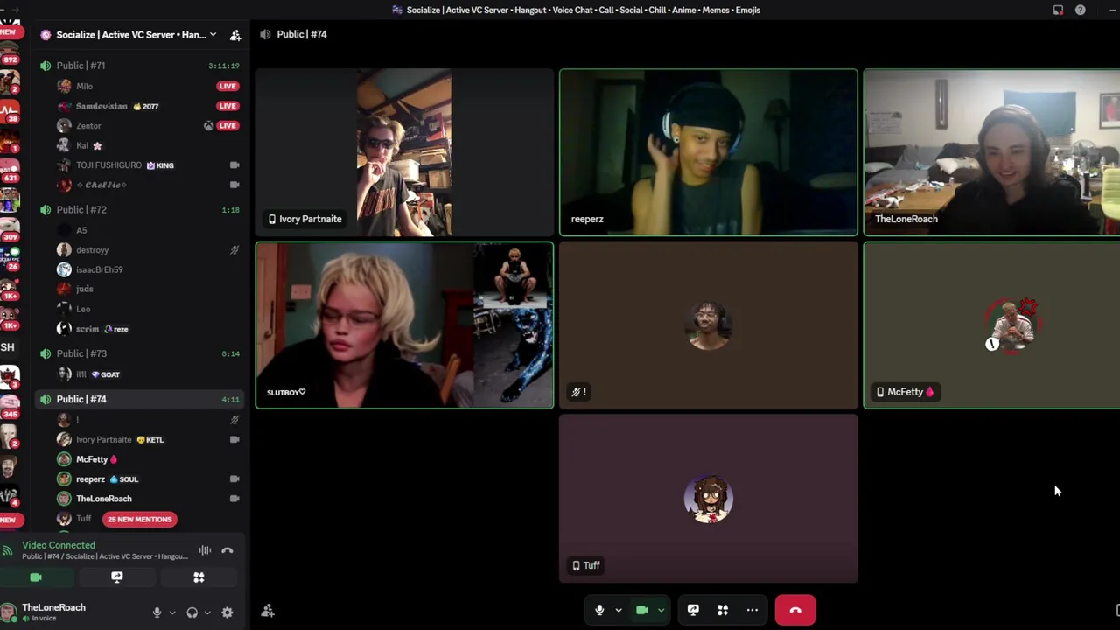Hang up with the red disconnect button
1120x630 pixels.
tap(795, 610)
